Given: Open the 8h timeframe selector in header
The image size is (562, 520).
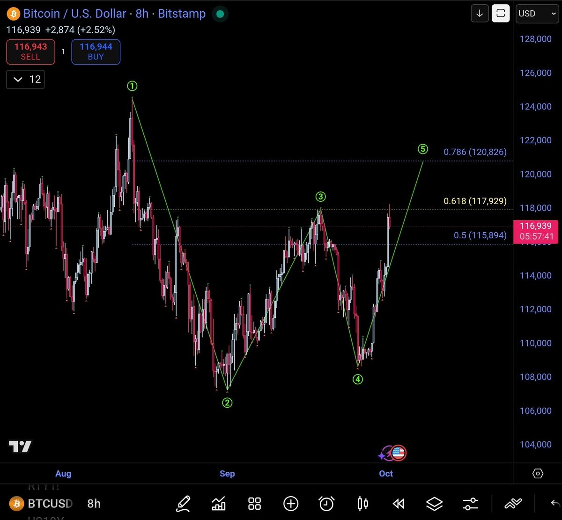Looking at the screenshot, I should (x=142, y=14).
